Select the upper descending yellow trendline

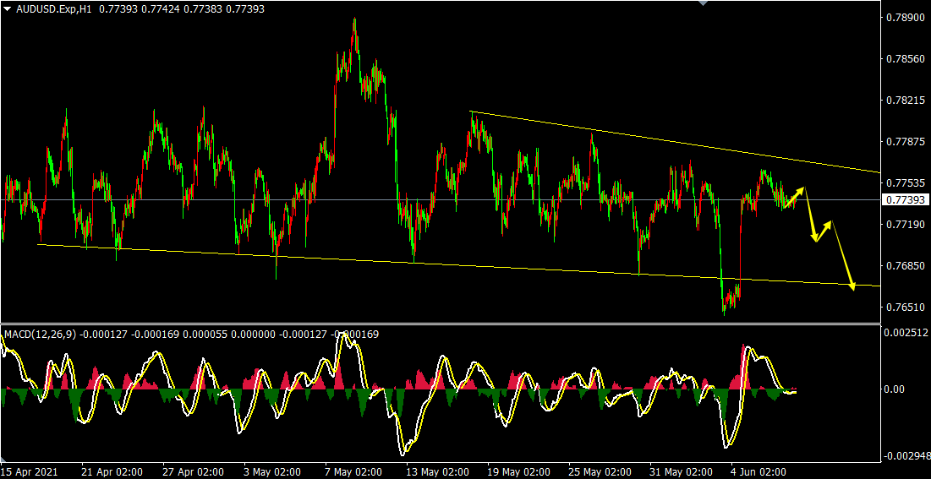(x=676, y=141)
